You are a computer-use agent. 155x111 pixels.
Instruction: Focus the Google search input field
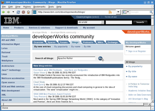[140, 12]
